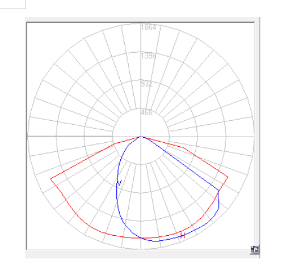Click the blue curve's sharp right corner
This screenshot has height=280, width=282.
pyautogui.click(x=218, y=190)
